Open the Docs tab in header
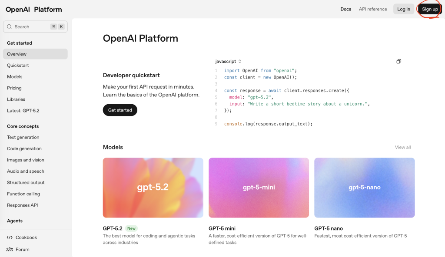Viewport: 445px width, 257px height. click(x=345, y=9)
